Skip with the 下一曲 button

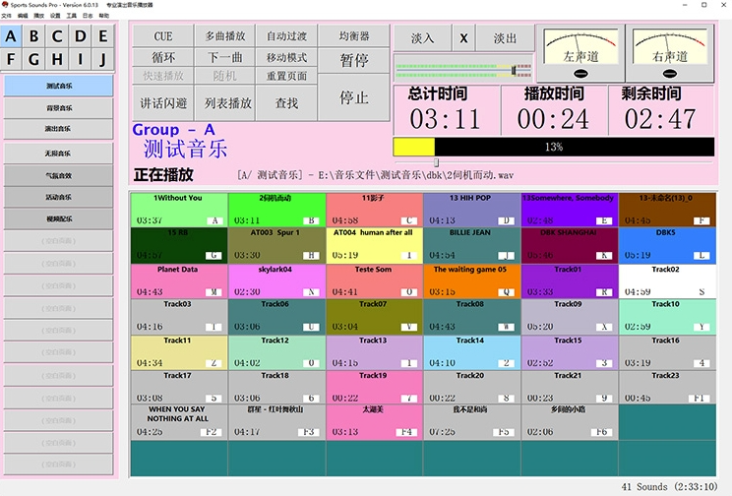[225, 57]
